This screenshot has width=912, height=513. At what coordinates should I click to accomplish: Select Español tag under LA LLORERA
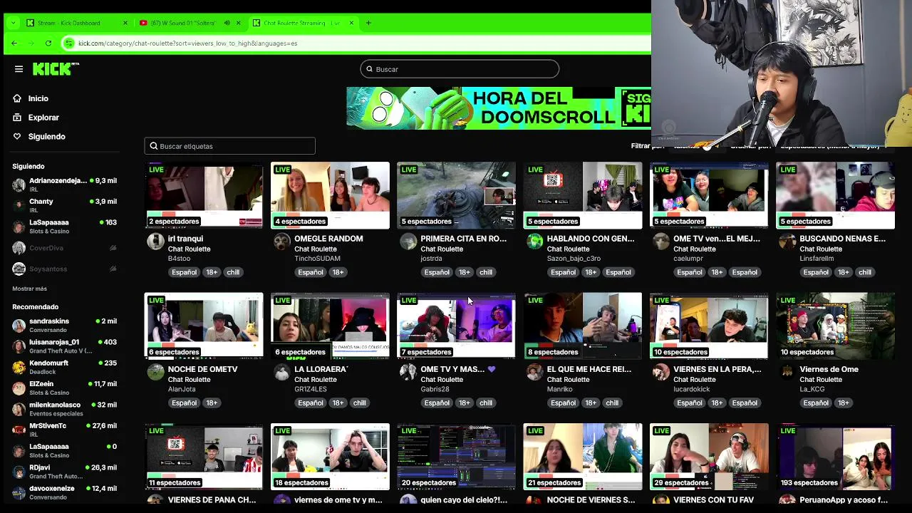(x=310, y=403)
